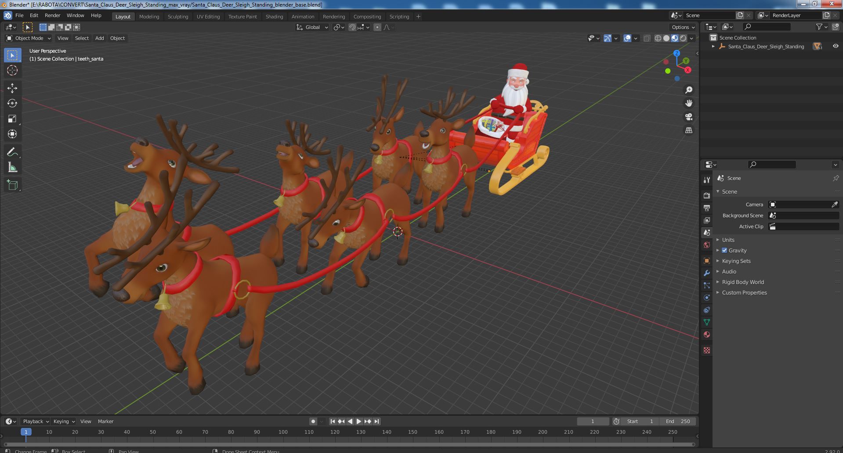Switch to the Modeling workspace tab
The height and width of the screenshot is (453, 843).
click(149, 17)
